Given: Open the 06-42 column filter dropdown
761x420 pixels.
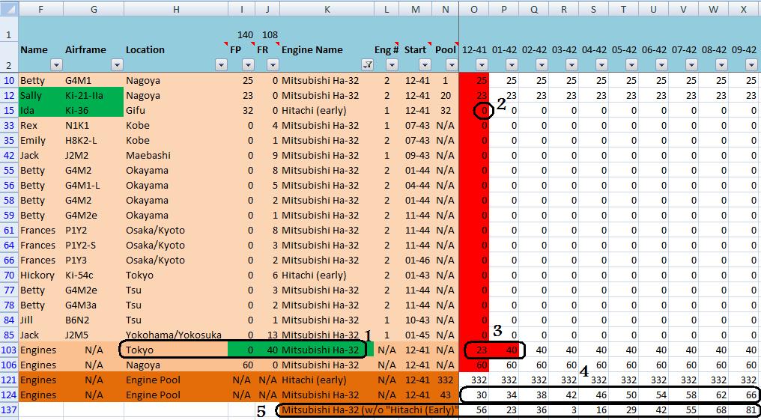Looking at the screenshot, I should [x=662, y=65].
